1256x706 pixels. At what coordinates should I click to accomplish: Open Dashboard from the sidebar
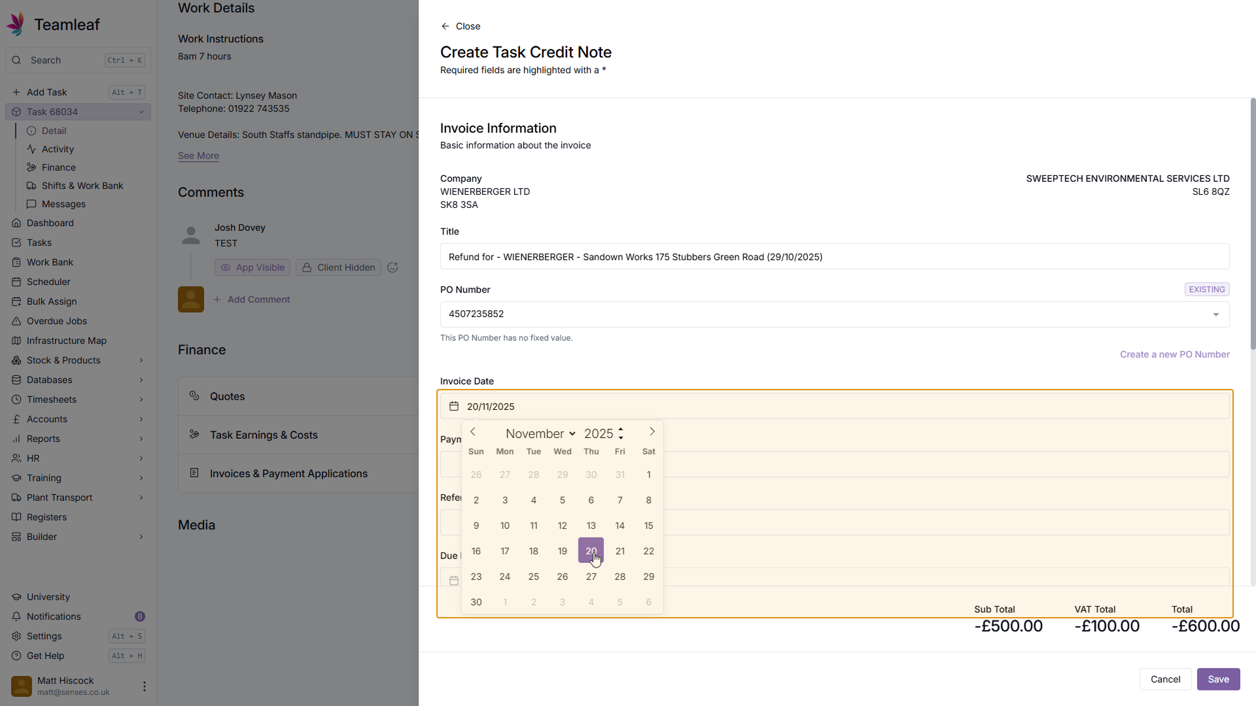pos(50,223)
